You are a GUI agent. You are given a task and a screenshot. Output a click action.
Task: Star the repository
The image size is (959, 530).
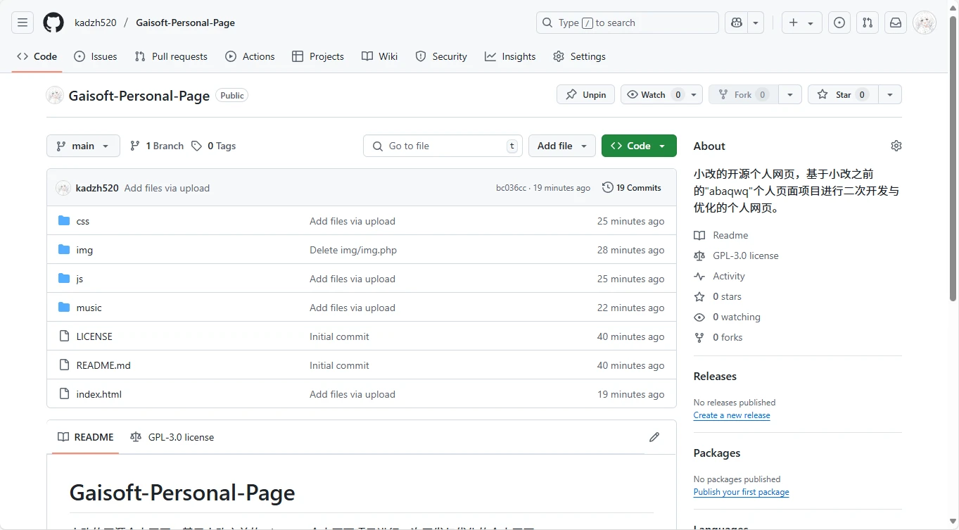click(843, 95)
